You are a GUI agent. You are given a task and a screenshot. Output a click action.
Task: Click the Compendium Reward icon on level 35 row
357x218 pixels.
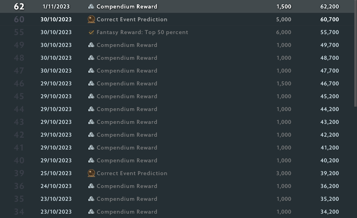(91, 199)
